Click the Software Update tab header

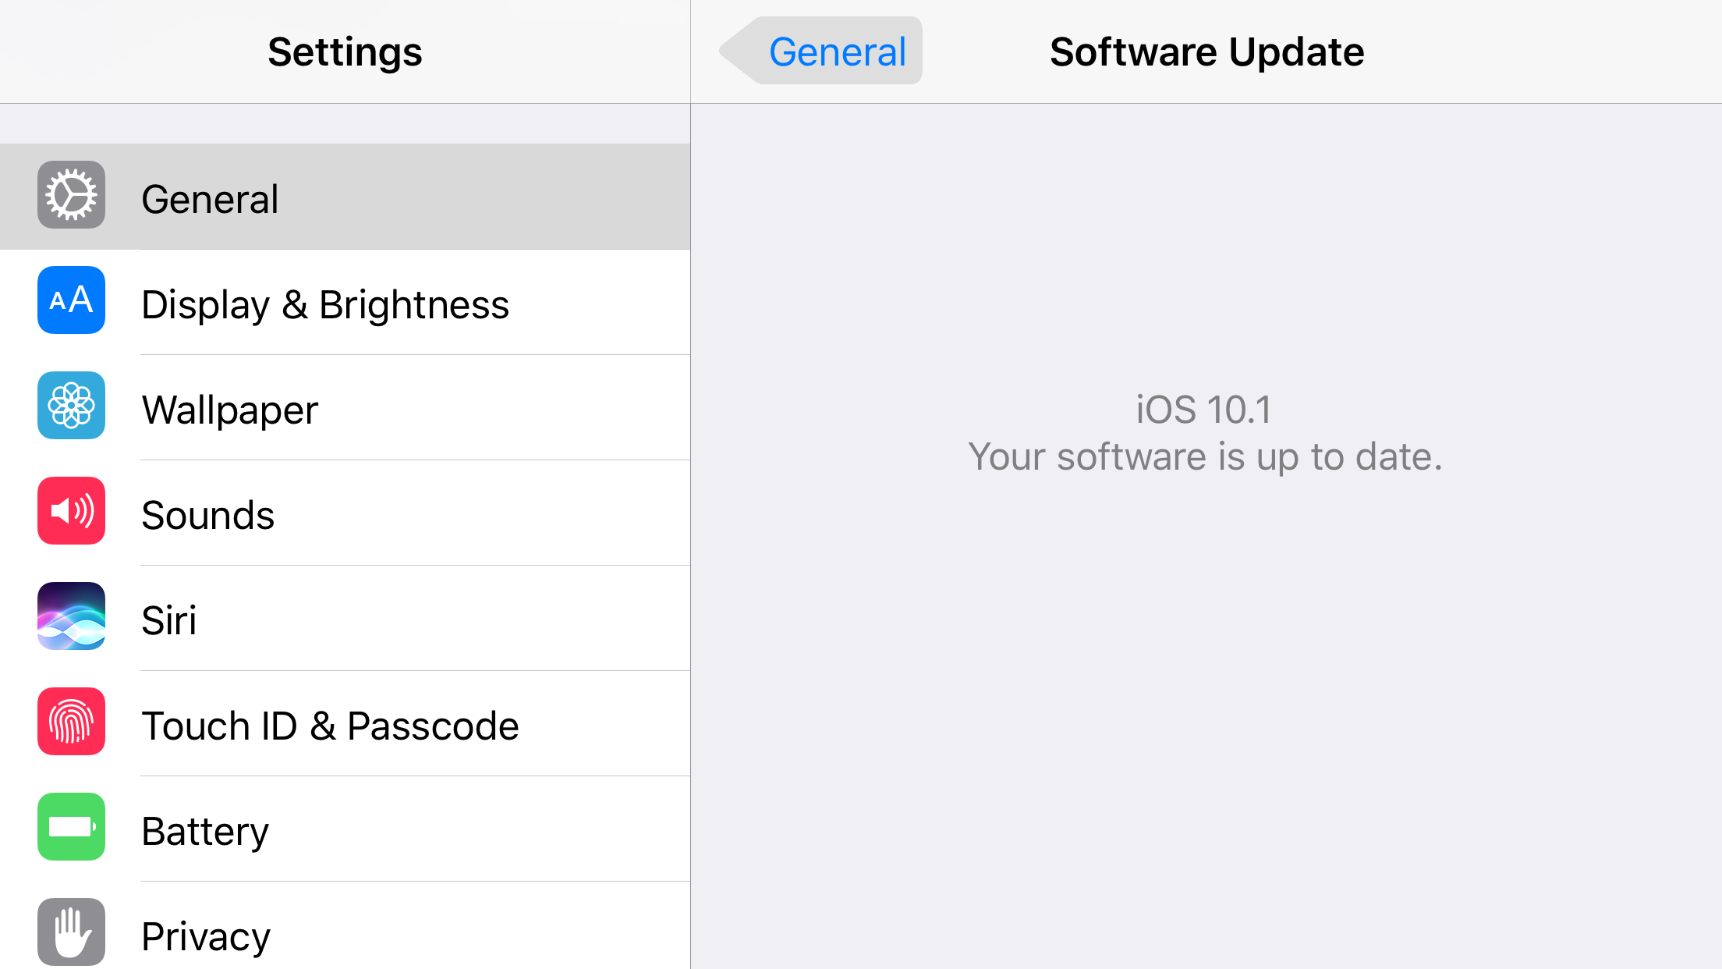coord(1205,50)
